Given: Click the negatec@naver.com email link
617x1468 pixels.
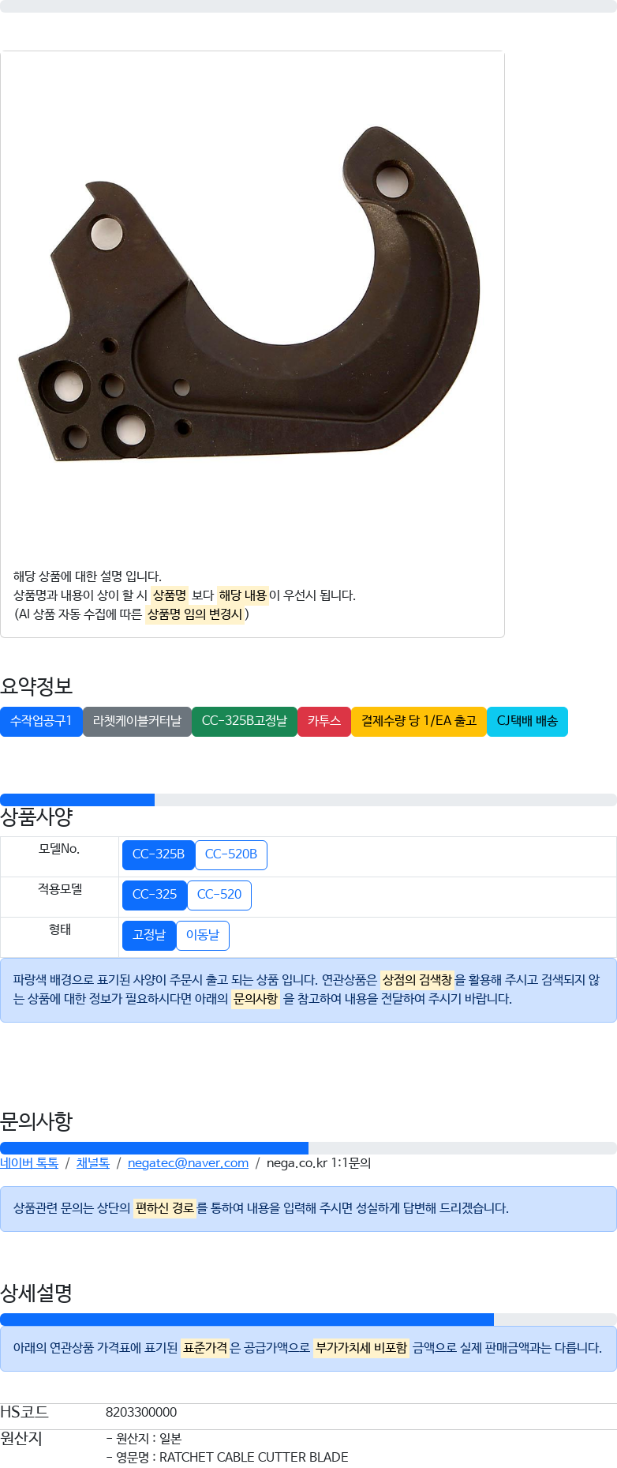Looking at the screenshot, I should point(188,1162).
